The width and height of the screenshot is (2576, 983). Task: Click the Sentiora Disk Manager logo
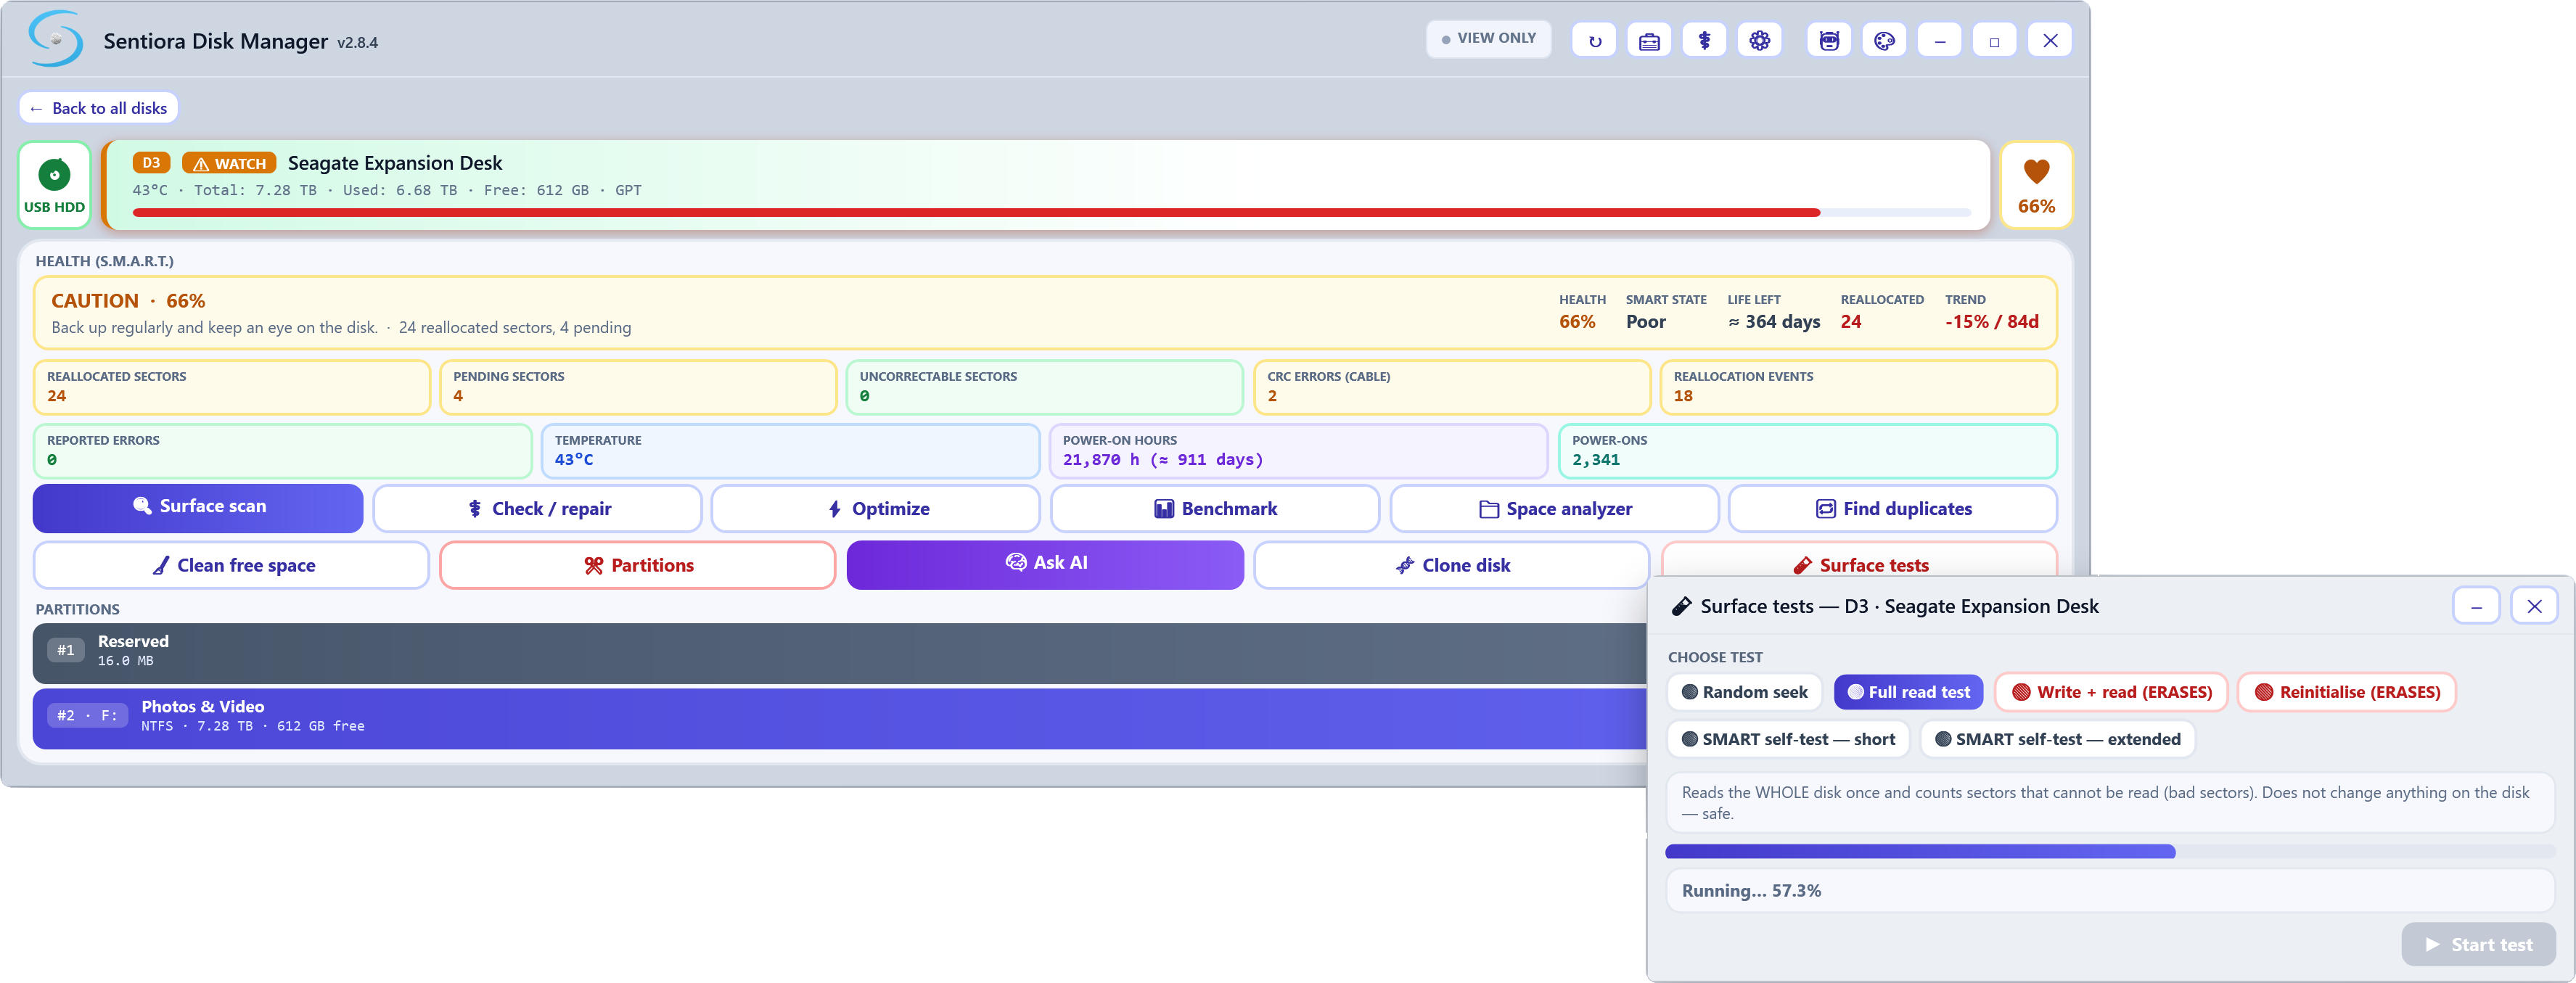pos(56,39)
